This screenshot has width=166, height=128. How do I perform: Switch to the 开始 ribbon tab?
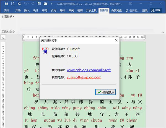[x=18, y=10]
